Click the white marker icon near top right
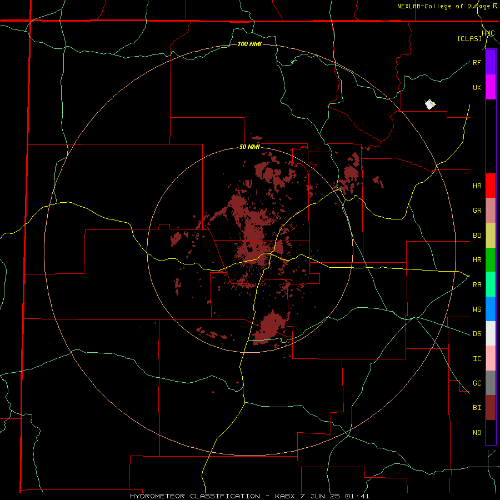Viewport: 500px width, 500px height. pos(430,104)
